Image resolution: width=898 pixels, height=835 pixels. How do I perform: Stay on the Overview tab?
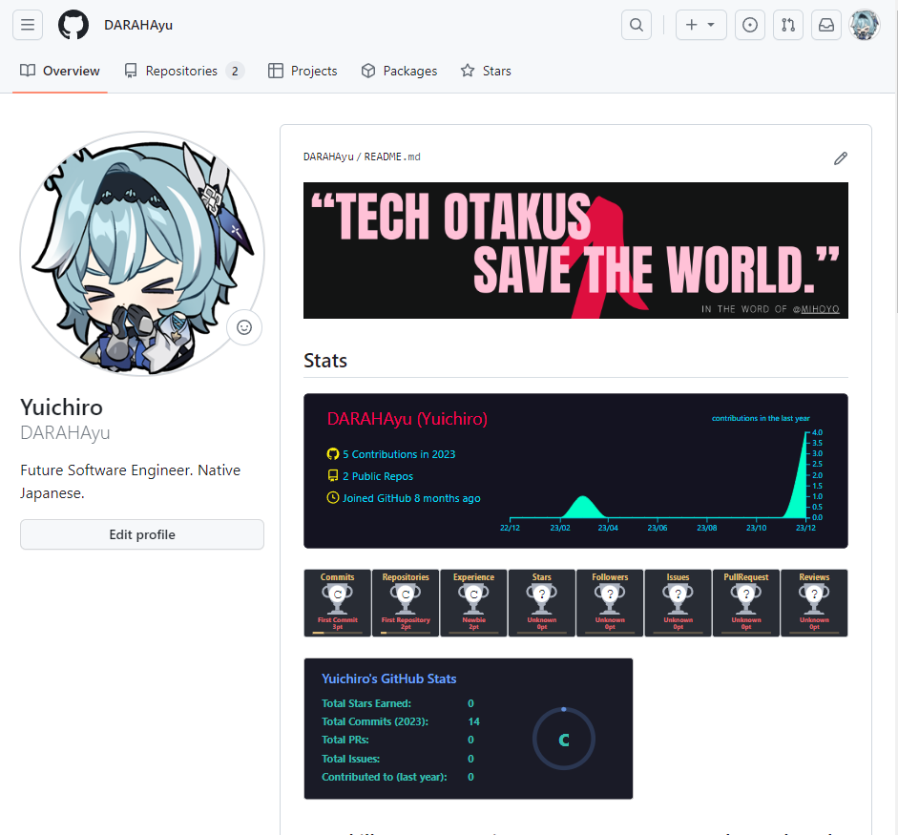tap(59, 71)
